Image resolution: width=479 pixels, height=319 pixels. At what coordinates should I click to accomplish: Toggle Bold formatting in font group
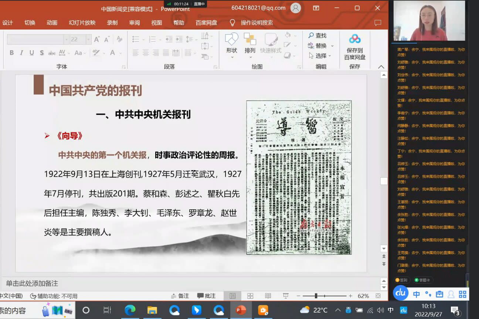click(x=12, y=53)
